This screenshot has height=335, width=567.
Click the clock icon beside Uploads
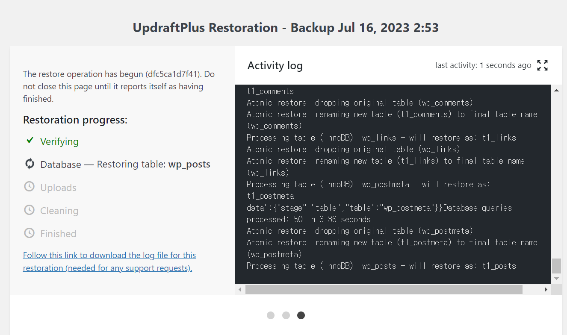click(x=29, y=187)
